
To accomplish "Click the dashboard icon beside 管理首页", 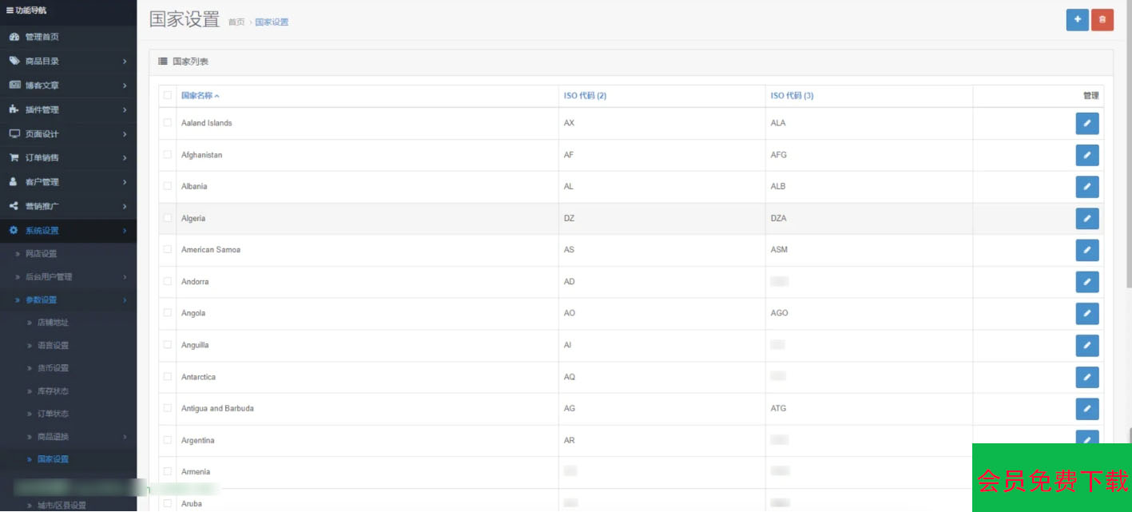I will coord(14,37).
